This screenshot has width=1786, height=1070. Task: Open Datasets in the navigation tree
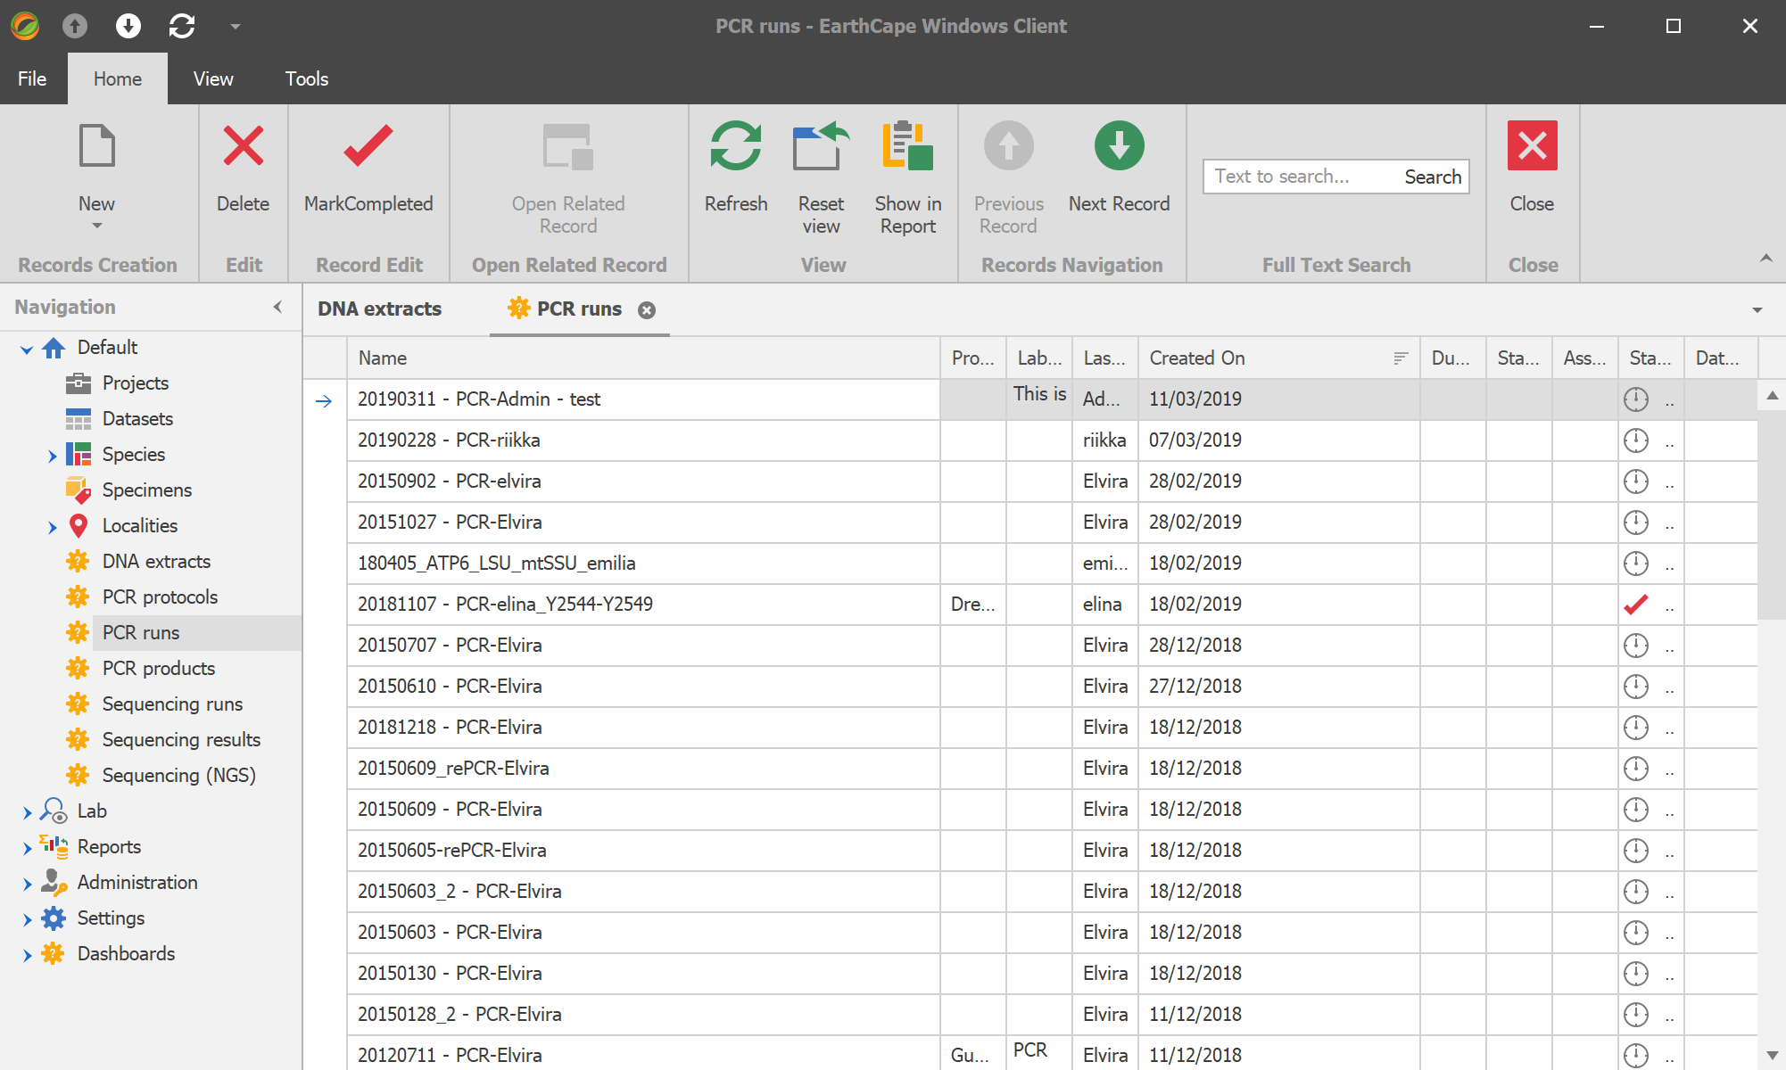(137, 418)
